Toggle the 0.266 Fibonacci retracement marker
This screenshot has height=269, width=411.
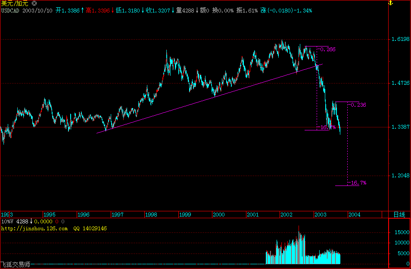click(x=327, y=49)
